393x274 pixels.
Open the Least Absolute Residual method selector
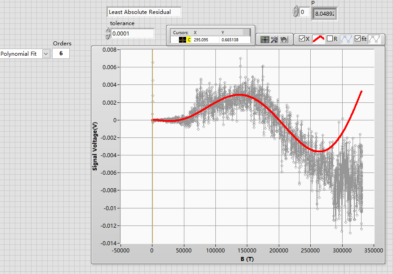point(144,12)
